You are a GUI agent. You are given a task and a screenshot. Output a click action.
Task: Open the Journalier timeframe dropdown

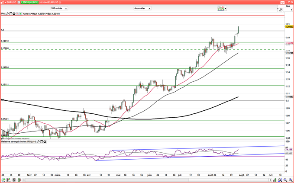click(x=142, y=8)
